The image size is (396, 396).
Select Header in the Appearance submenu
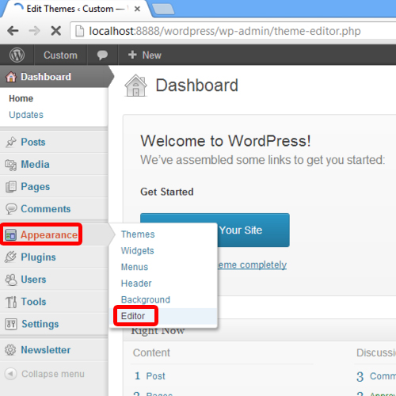click(136, 284)
